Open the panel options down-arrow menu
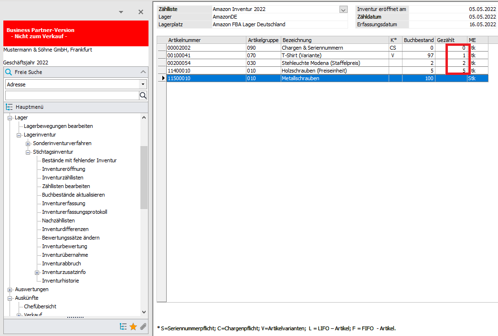 (121, 12)
